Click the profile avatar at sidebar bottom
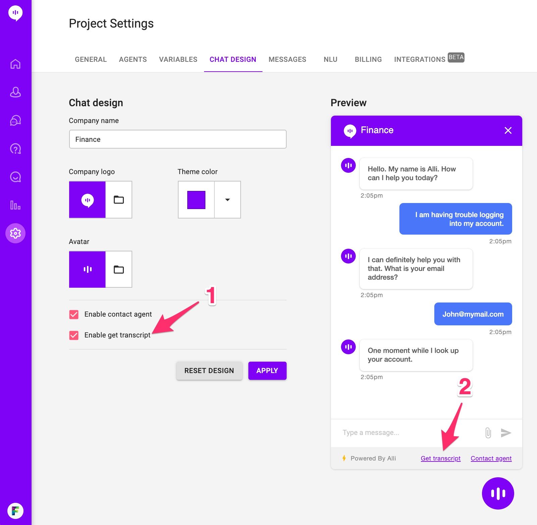Viewport: 537px width, 525px height. tap(15, 511)
